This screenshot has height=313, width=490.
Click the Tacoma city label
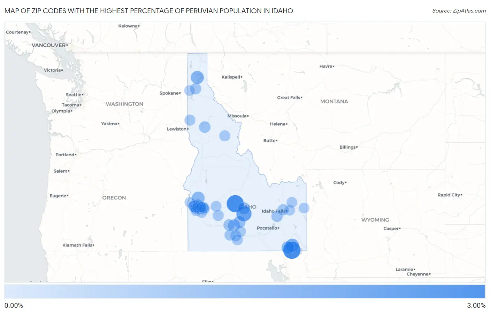70,105
